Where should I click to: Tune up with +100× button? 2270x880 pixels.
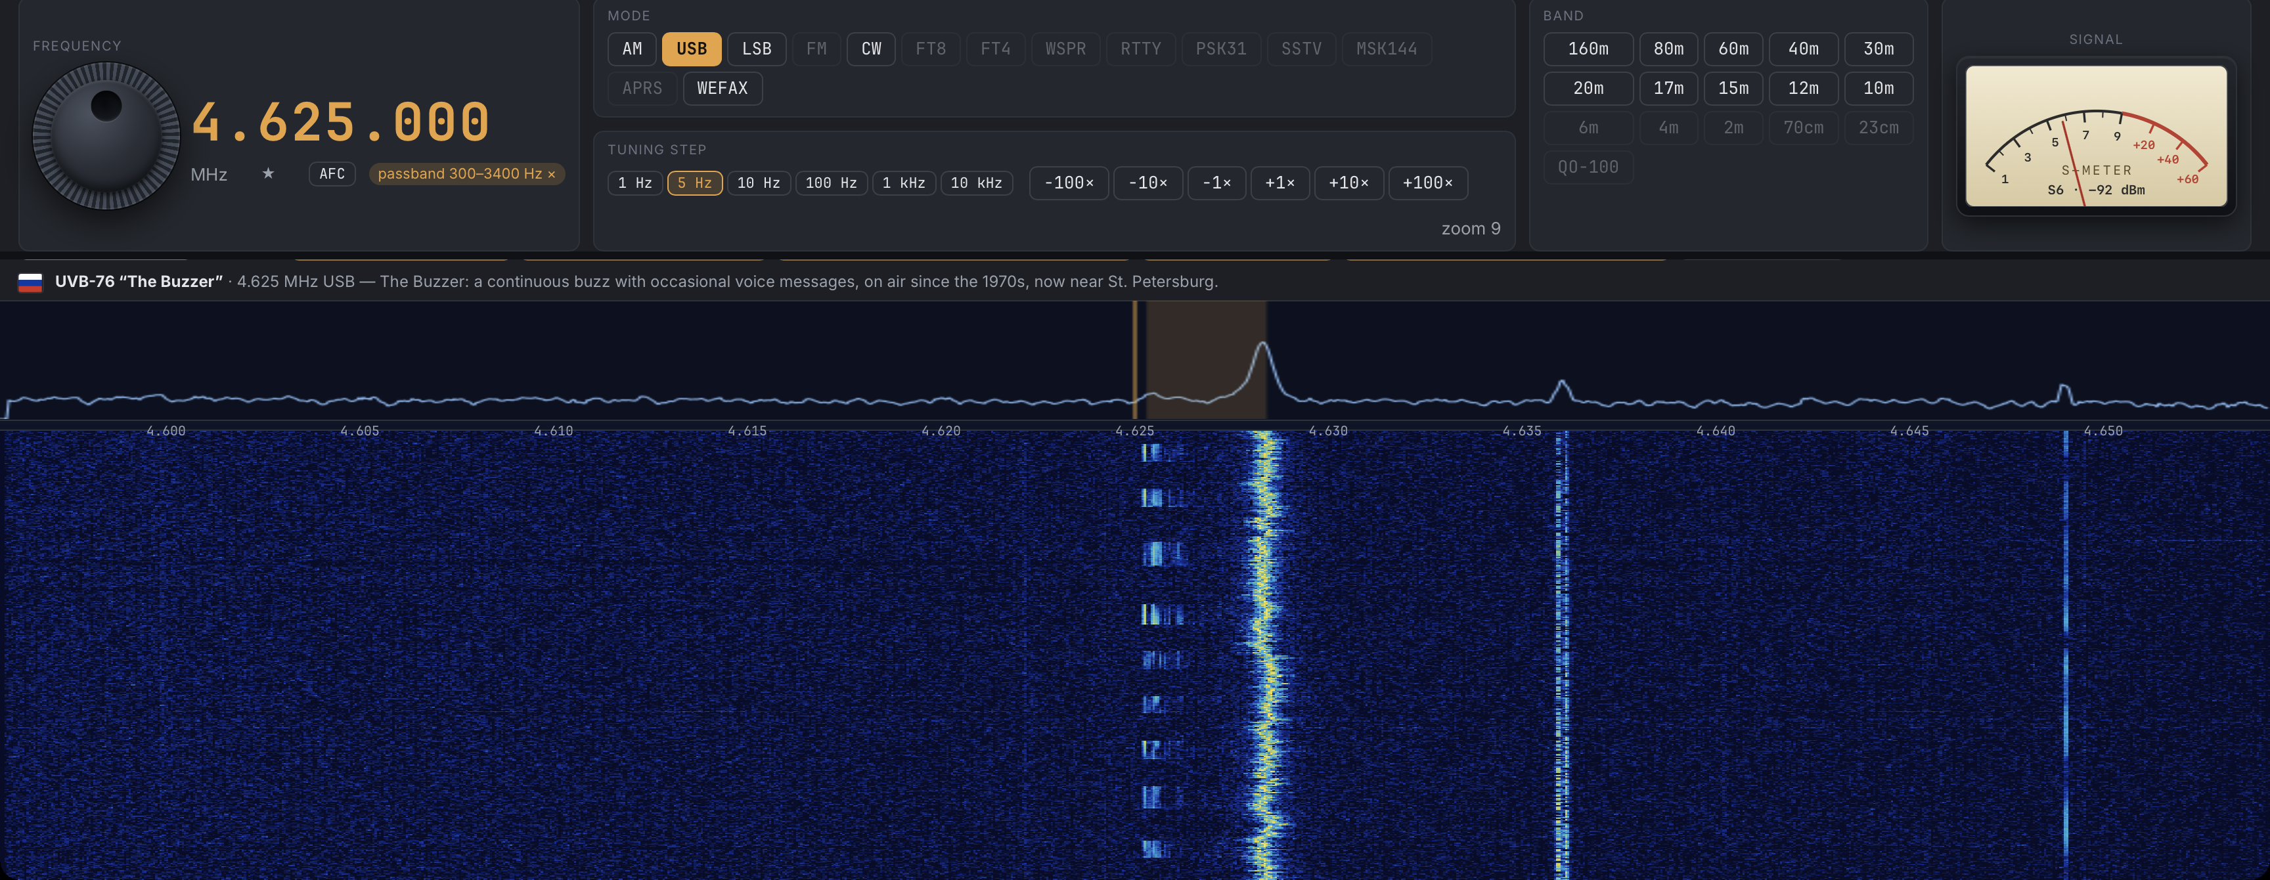coord(1429,183)
